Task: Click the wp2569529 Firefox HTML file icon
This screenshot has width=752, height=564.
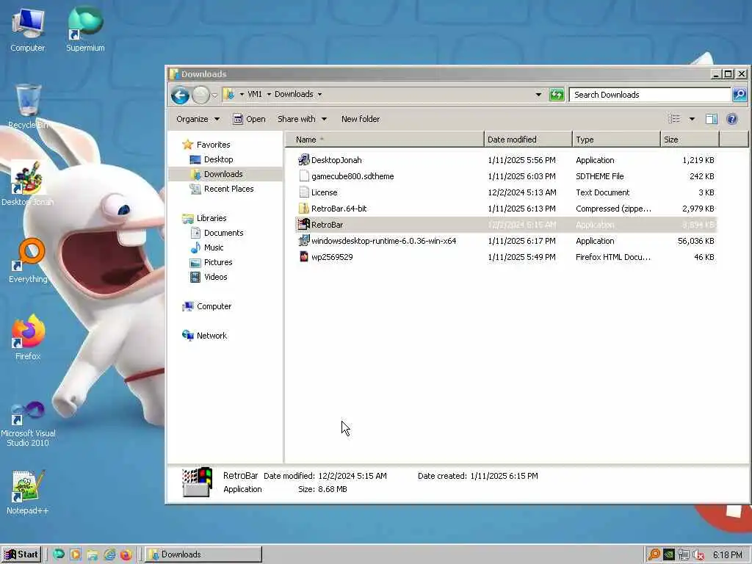Action: pos(303,256)
